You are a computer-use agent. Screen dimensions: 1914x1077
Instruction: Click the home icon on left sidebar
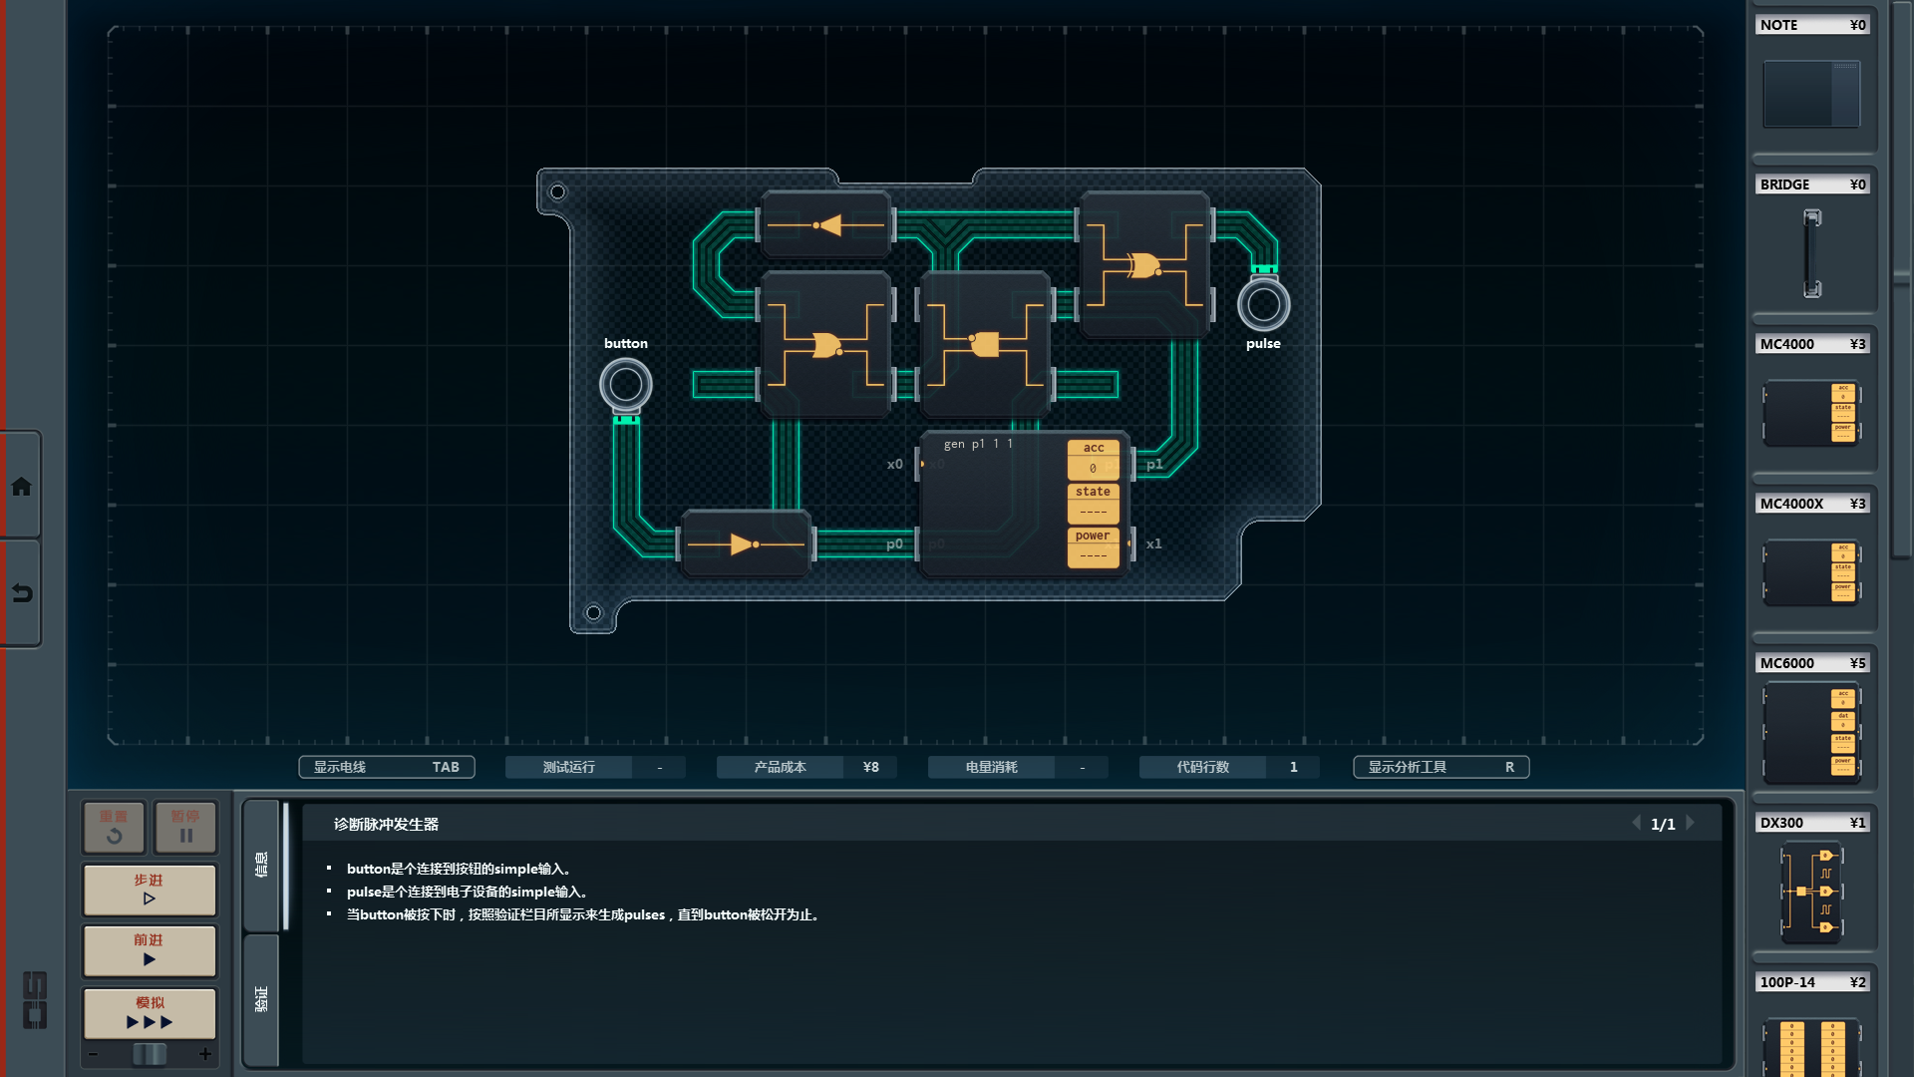pos(21,487)
